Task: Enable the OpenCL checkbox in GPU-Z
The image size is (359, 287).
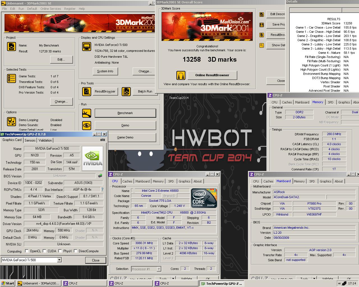Action: (x=27, y=251)
